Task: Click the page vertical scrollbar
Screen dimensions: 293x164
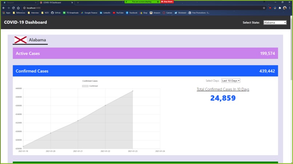Action: [x=291, y=49]
